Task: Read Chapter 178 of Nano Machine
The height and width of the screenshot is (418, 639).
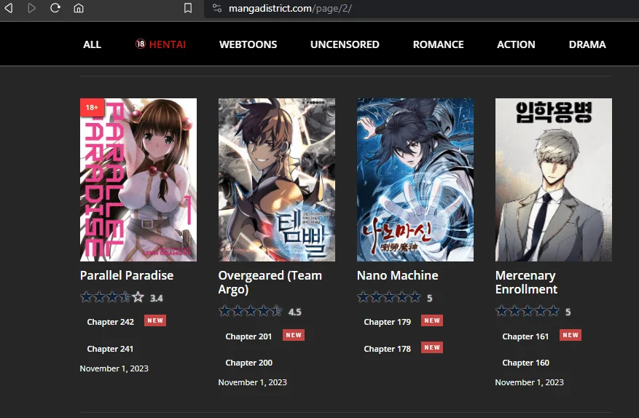Action: [x=387, y=349]
